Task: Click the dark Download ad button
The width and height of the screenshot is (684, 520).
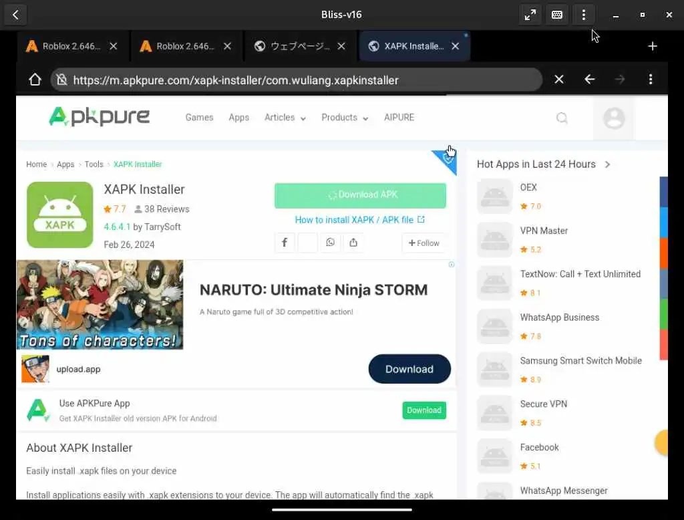Action: pyautogui.click(x=409, y=369)
